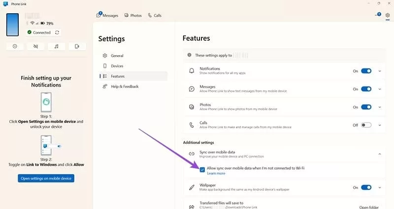Open the settings gear in the top right

[388, 16]
